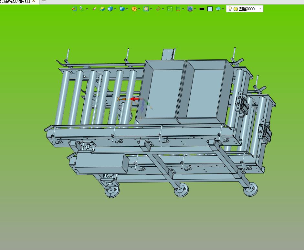Expand the monitor display icon dropdown
Image resolution: width=304 pixels, height=250 pixels.
(x=195, y=9)
